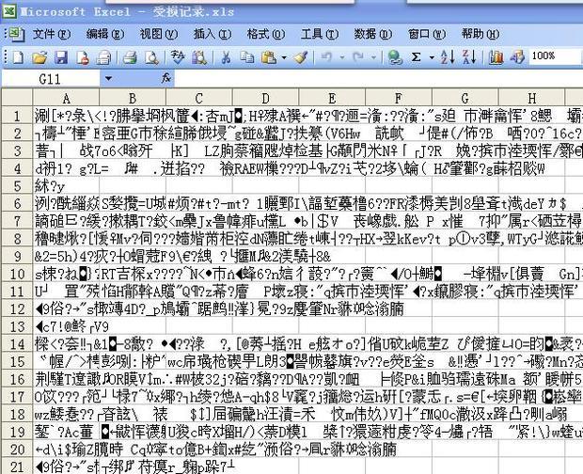Open the 窗口(W) menu
This screenshot has width=583, height=474.
[x=427, y=34]
